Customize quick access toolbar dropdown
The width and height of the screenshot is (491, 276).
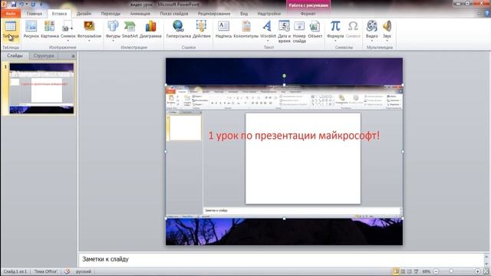click(41, 5)
